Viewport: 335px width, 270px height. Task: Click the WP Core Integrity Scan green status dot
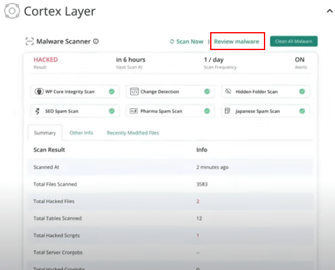tap(111, 91)
